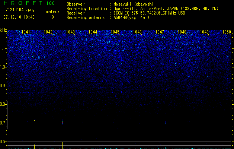Click the meteor echo just before 1045
The image size is (234, 149).
click(118, 123)
